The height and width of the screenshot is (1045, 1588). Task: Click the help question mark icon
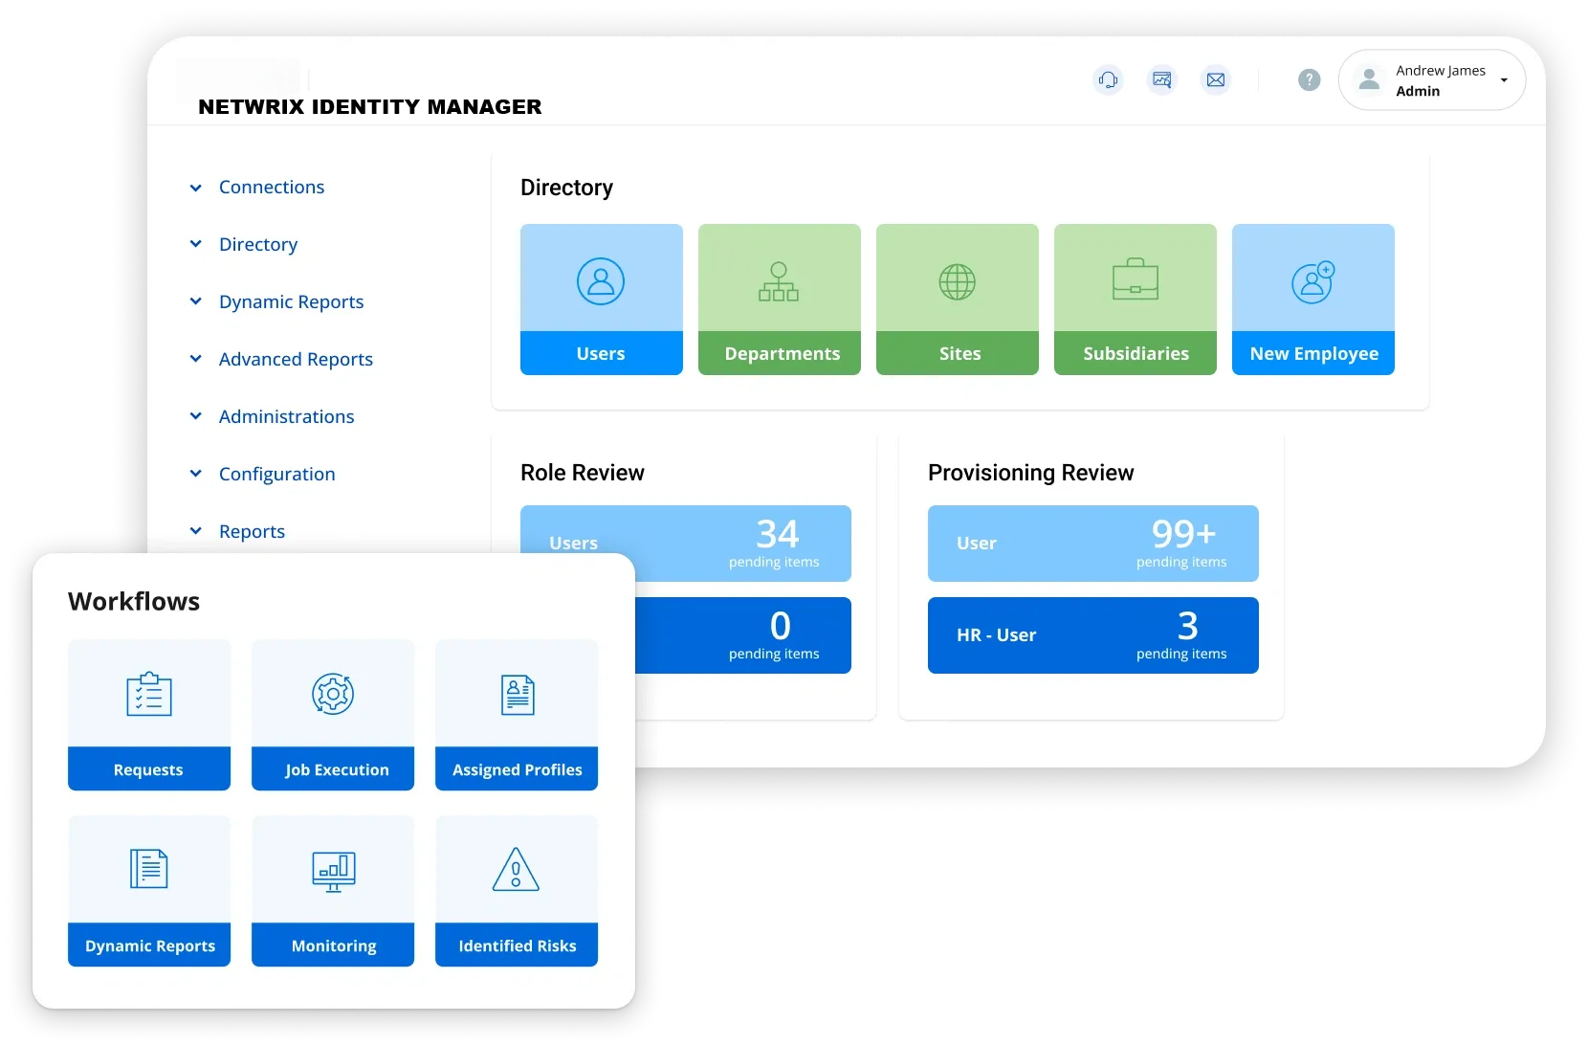[x=1309, y=79]
